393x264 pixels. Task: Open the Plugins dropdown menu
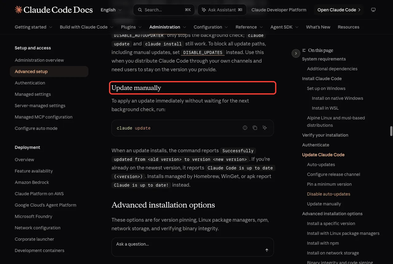tap(131, 27)
